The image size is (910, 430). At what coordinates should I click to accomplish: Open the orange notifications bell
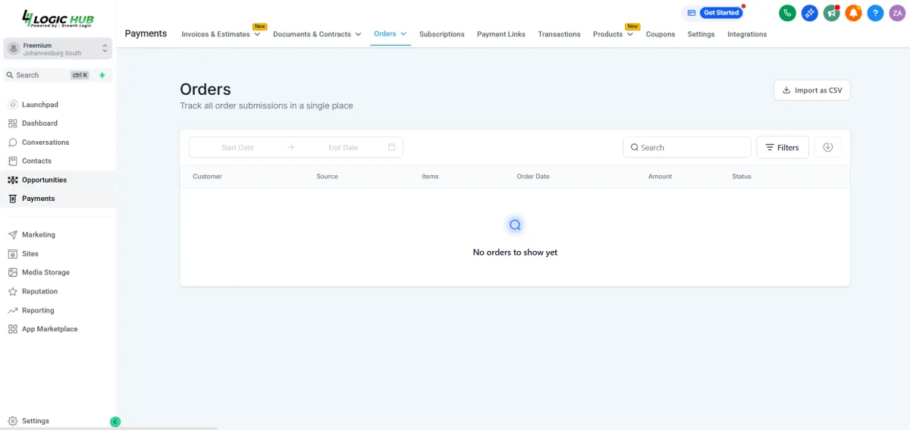853,13
